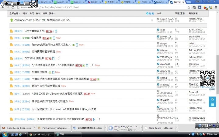The height and width of the screenshot is (137, 219).
Task: Open the Chrome menu hamburger icon
Action: [216, 7]
